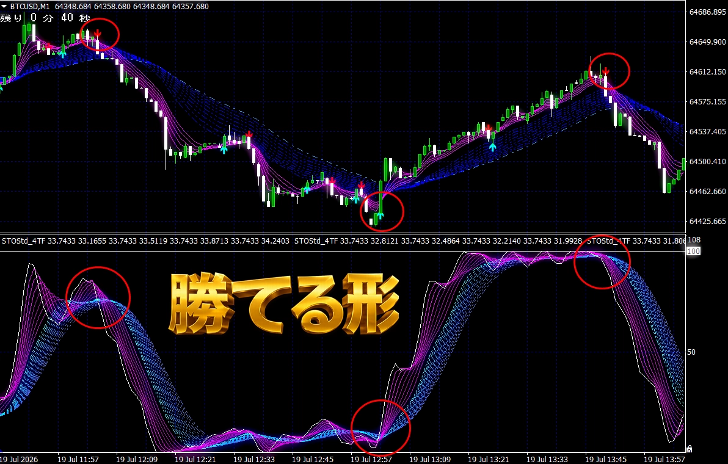728x464 pixels.
Task: Click the cyan buy arrow below the countdown timer
Action: tap(63, 53)
